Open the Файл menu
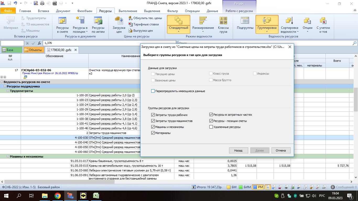 pyautogui.click(x=8, y=11)
